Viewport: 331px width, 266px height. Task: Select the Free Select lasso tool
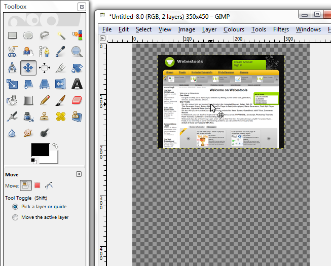(44, 35)
